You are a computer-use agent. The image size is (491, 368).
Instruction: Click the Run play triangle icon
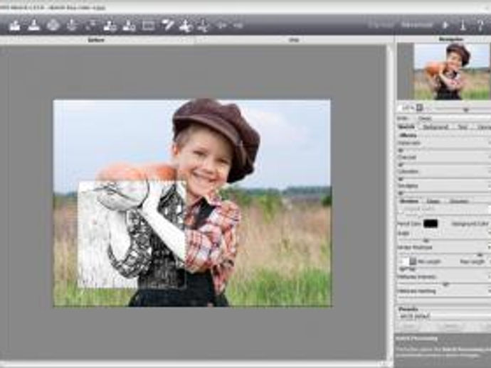click(445, 25)
